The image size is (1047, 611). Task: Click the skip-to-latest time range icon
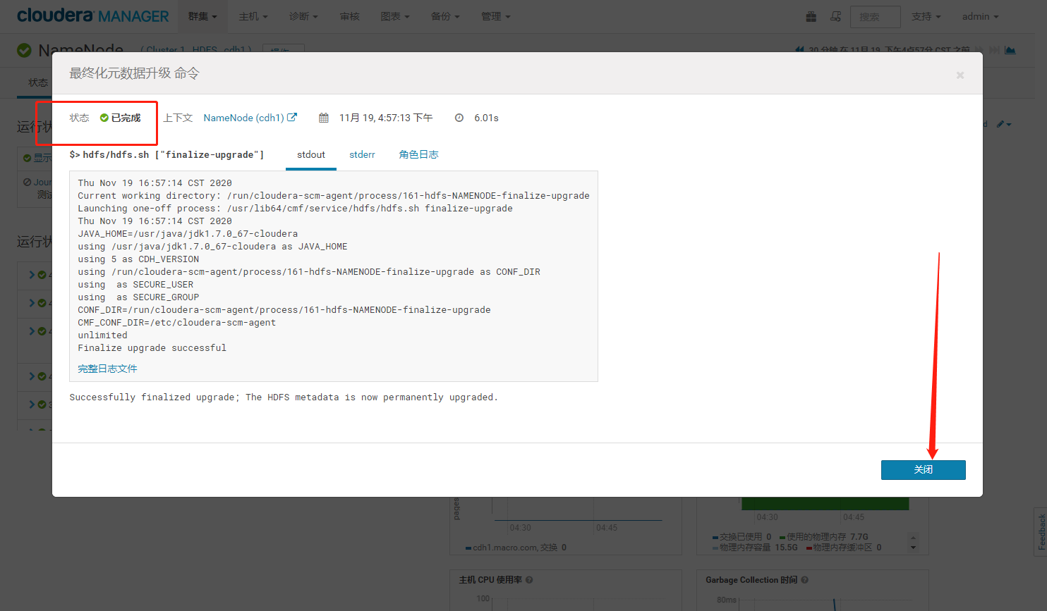tap(995, 50)
